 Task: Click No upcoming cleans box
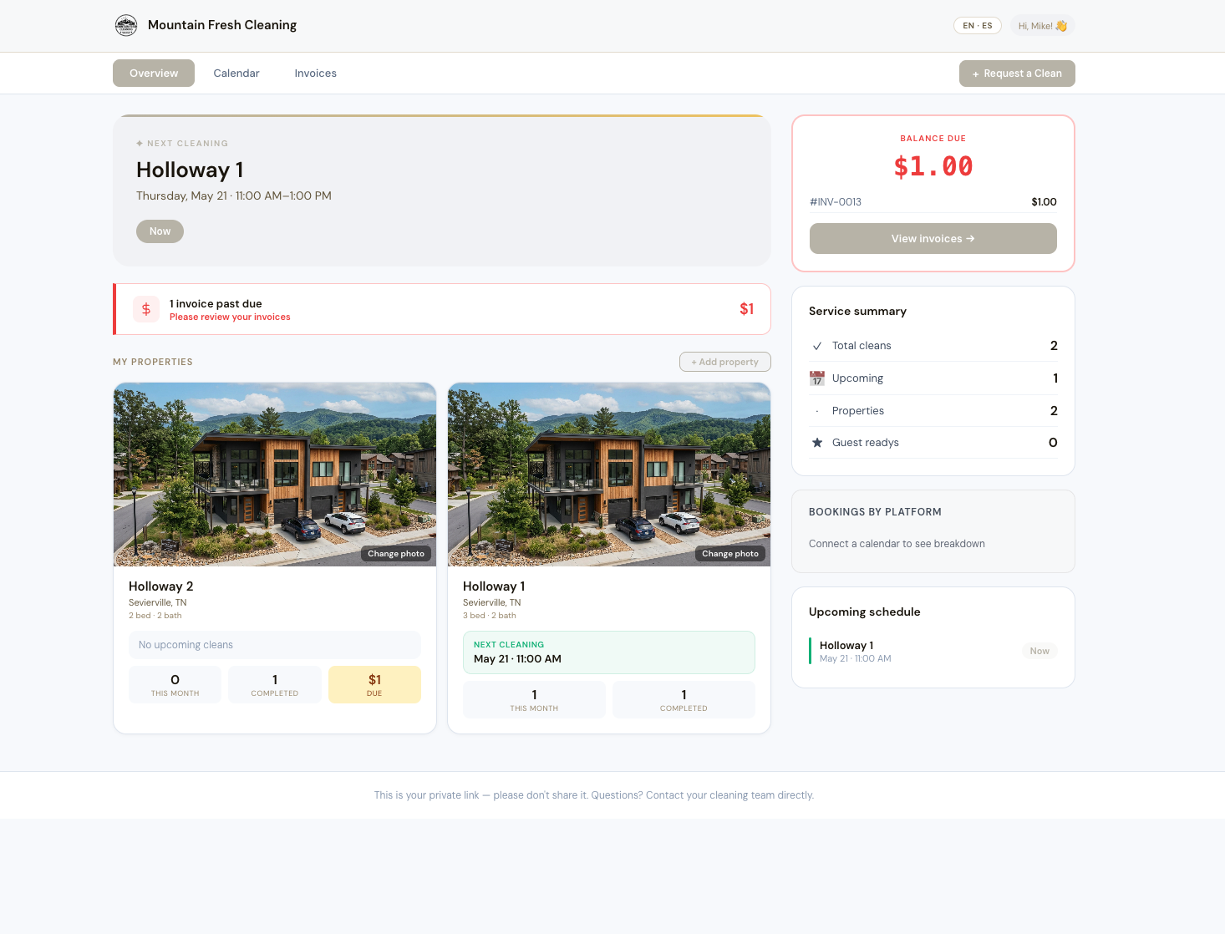[275, 645]
